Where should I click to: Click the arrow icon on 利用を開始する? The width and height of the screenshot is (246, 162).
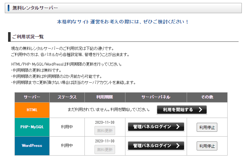200,110
